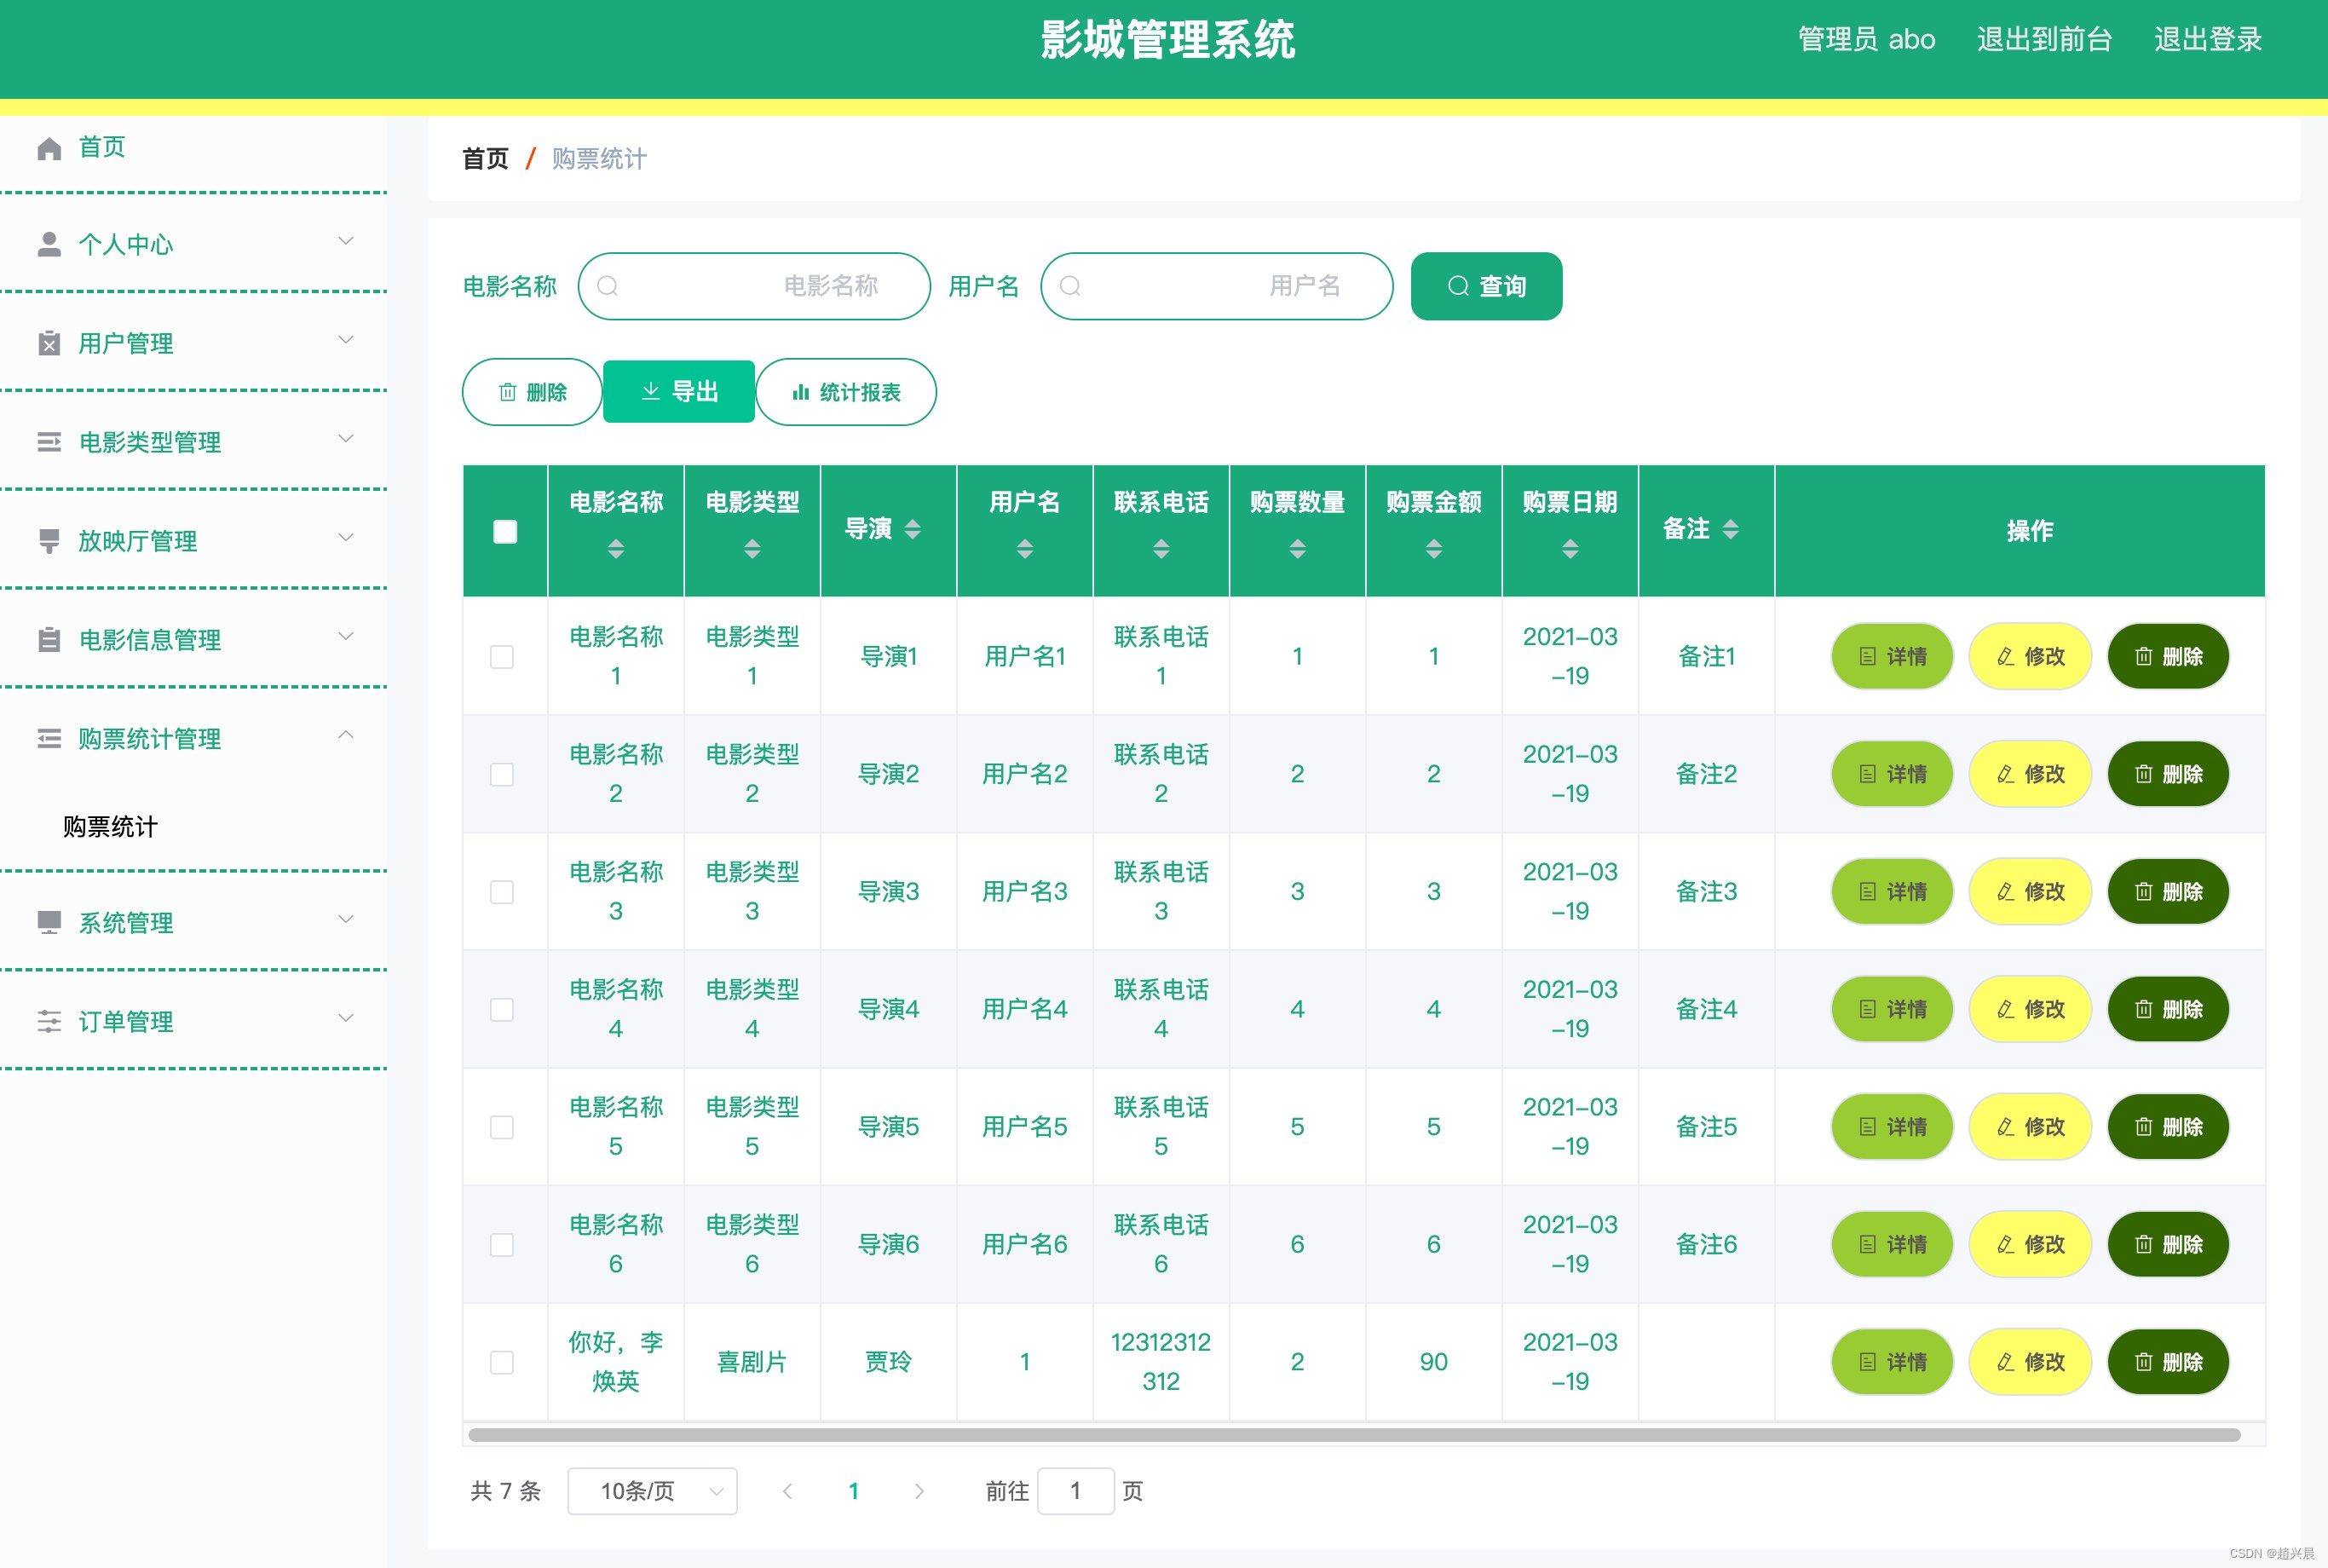Select 购票统计 submenu item
This screenshot has height=1568, width=2328.
coord(110,827)
